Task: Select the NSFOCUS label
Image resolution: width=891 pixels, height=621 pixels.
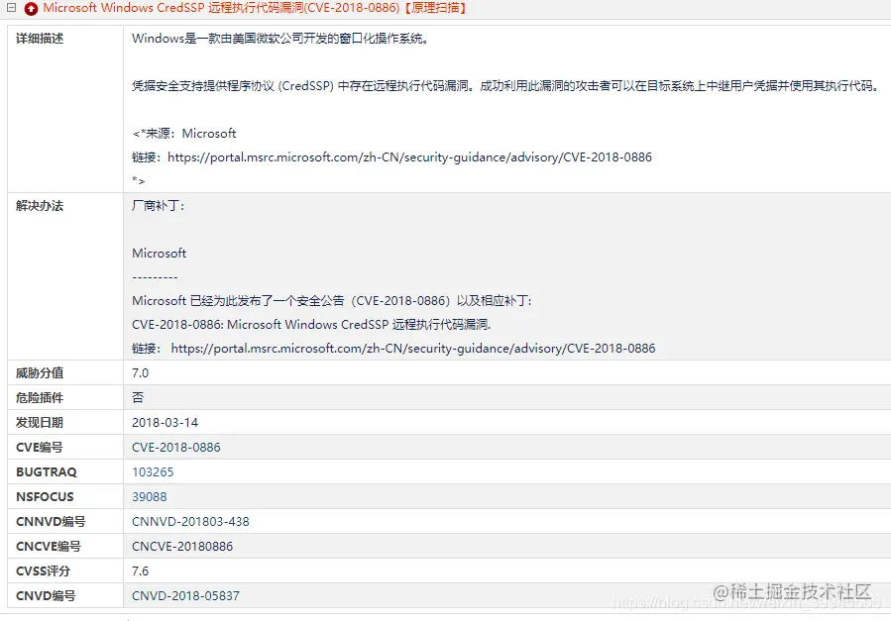Action: pyautogui.click(x=45, y=497)
